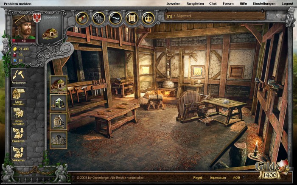
Task: Click the Lager verwalten label
Action: [19, 103]
